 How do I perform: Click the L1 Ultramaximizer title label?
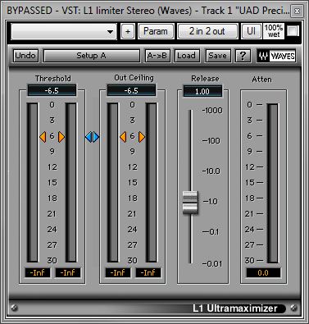235,308
